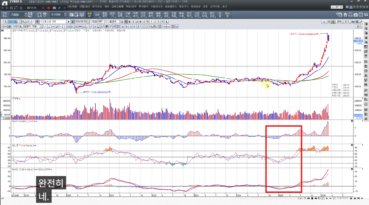The height and width of the screenshot is (205, 369).
Task: Click the previous arrow beside the date field
Action: pos(72,22)
